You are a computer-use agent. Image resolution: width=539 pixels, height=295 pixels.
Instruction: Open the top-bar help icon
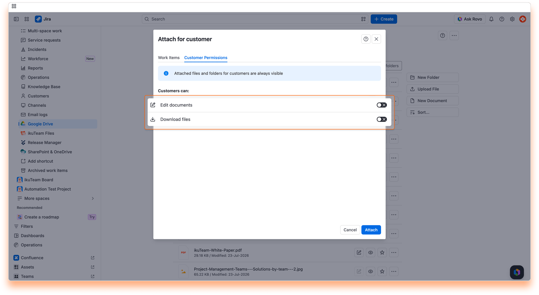[x=502, y=19]
